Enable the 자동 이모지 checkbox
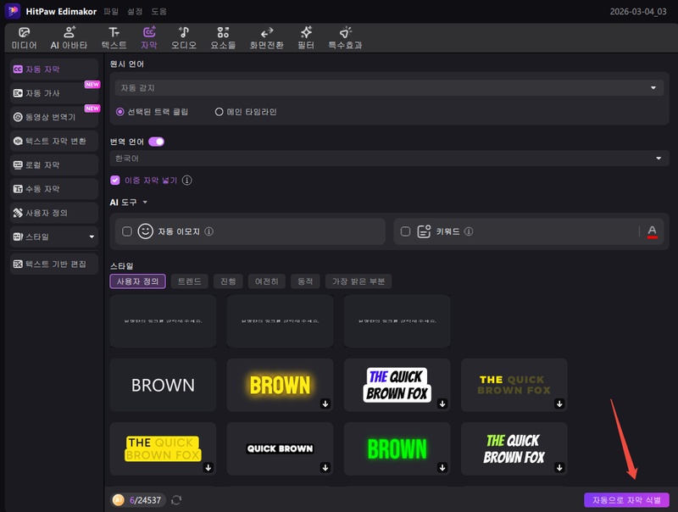This screenshot has height=512, width=678. click(x=127, y=231)
